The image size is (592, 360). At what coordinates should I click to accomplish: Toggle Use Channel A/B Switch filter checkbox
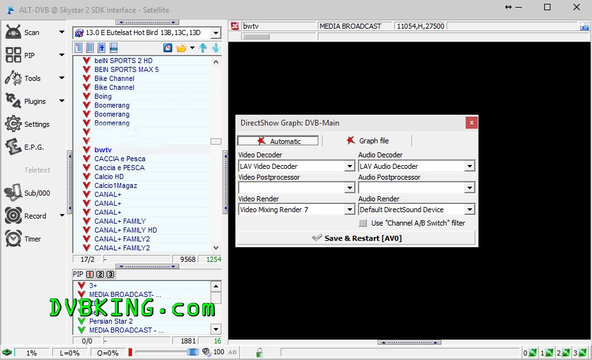pyautogui.click(x=363, y=223)
